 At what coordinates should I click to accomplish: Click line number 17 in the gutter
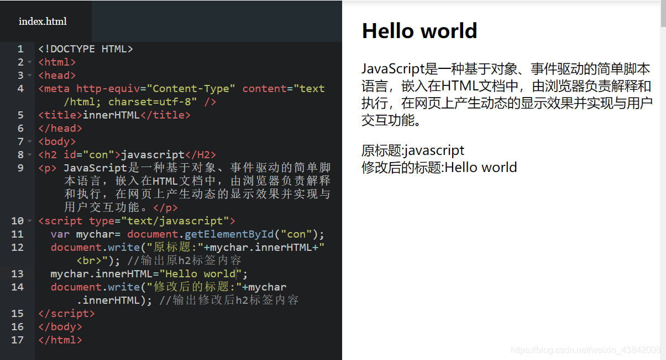tap(18, 340)
